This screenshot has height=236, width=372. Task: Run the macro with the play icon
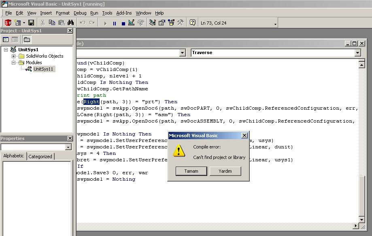pos(105,23)
